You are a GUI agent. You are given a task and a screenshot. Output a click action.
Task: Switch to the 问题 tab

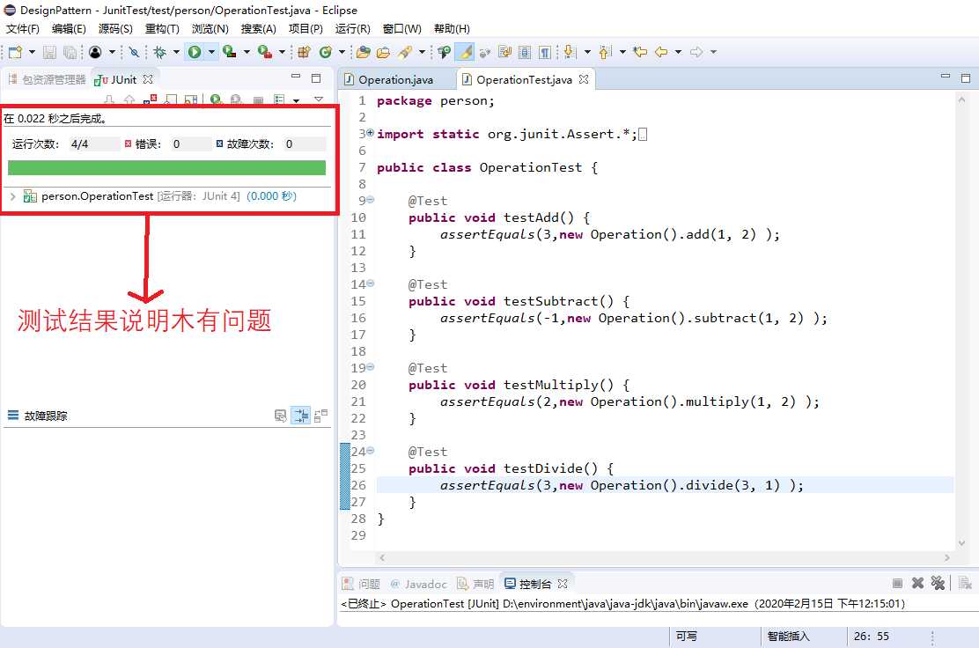(x=362, y=584)
